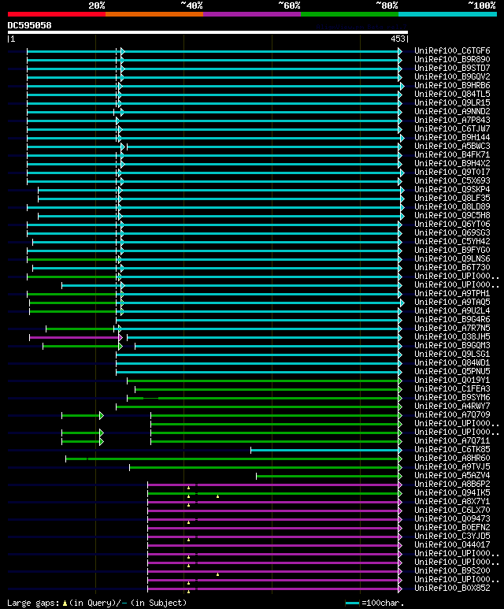Click UniRef100_B6T730 label
Viewport: 504px width, 609px height.
(x=452, y=267)
